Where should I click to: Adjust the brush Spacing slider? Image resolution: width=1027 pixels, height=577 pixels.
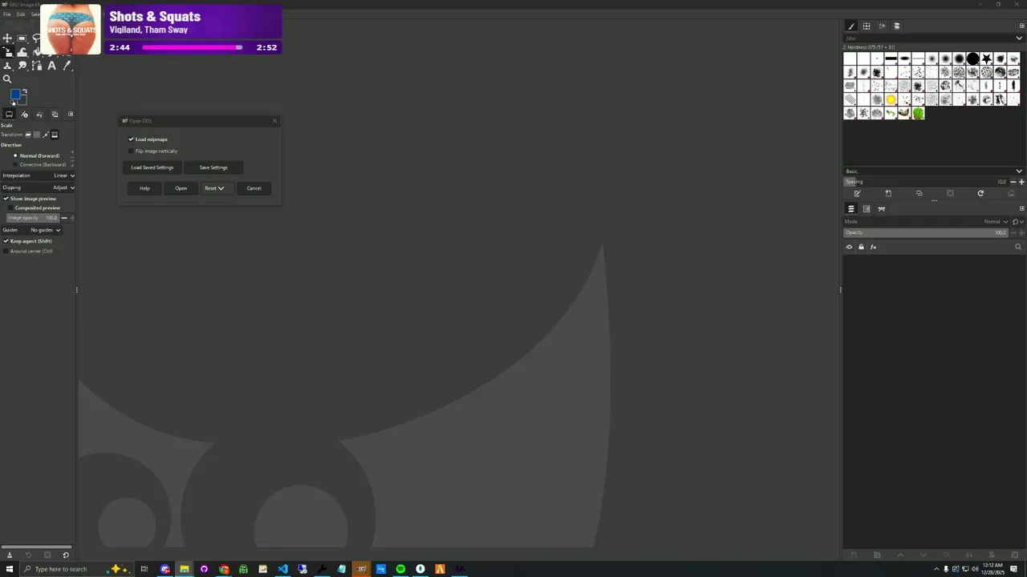(926, 182)
